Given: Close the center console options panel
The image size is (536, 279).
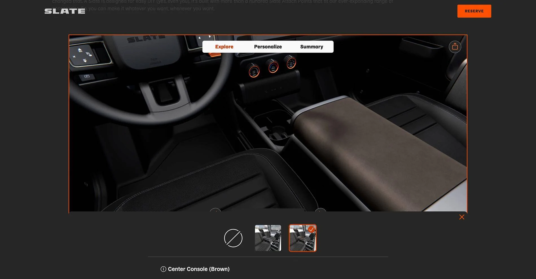Looking at the screenshot, I should (462, 217).
